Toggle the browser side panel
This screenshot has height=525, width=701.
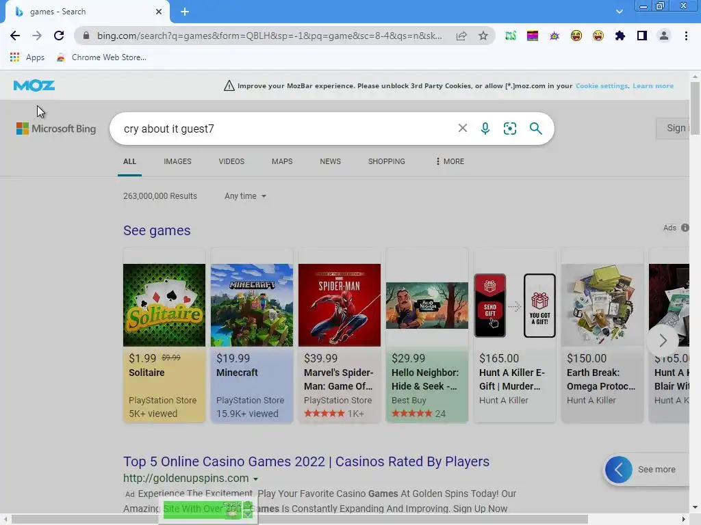642,36
